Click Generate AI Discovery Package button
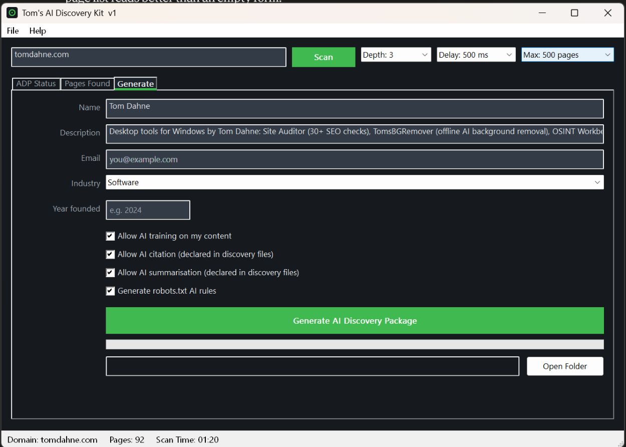Image resolution: width=626 pixels, height=447 pixels. click(x=355, y=321)
